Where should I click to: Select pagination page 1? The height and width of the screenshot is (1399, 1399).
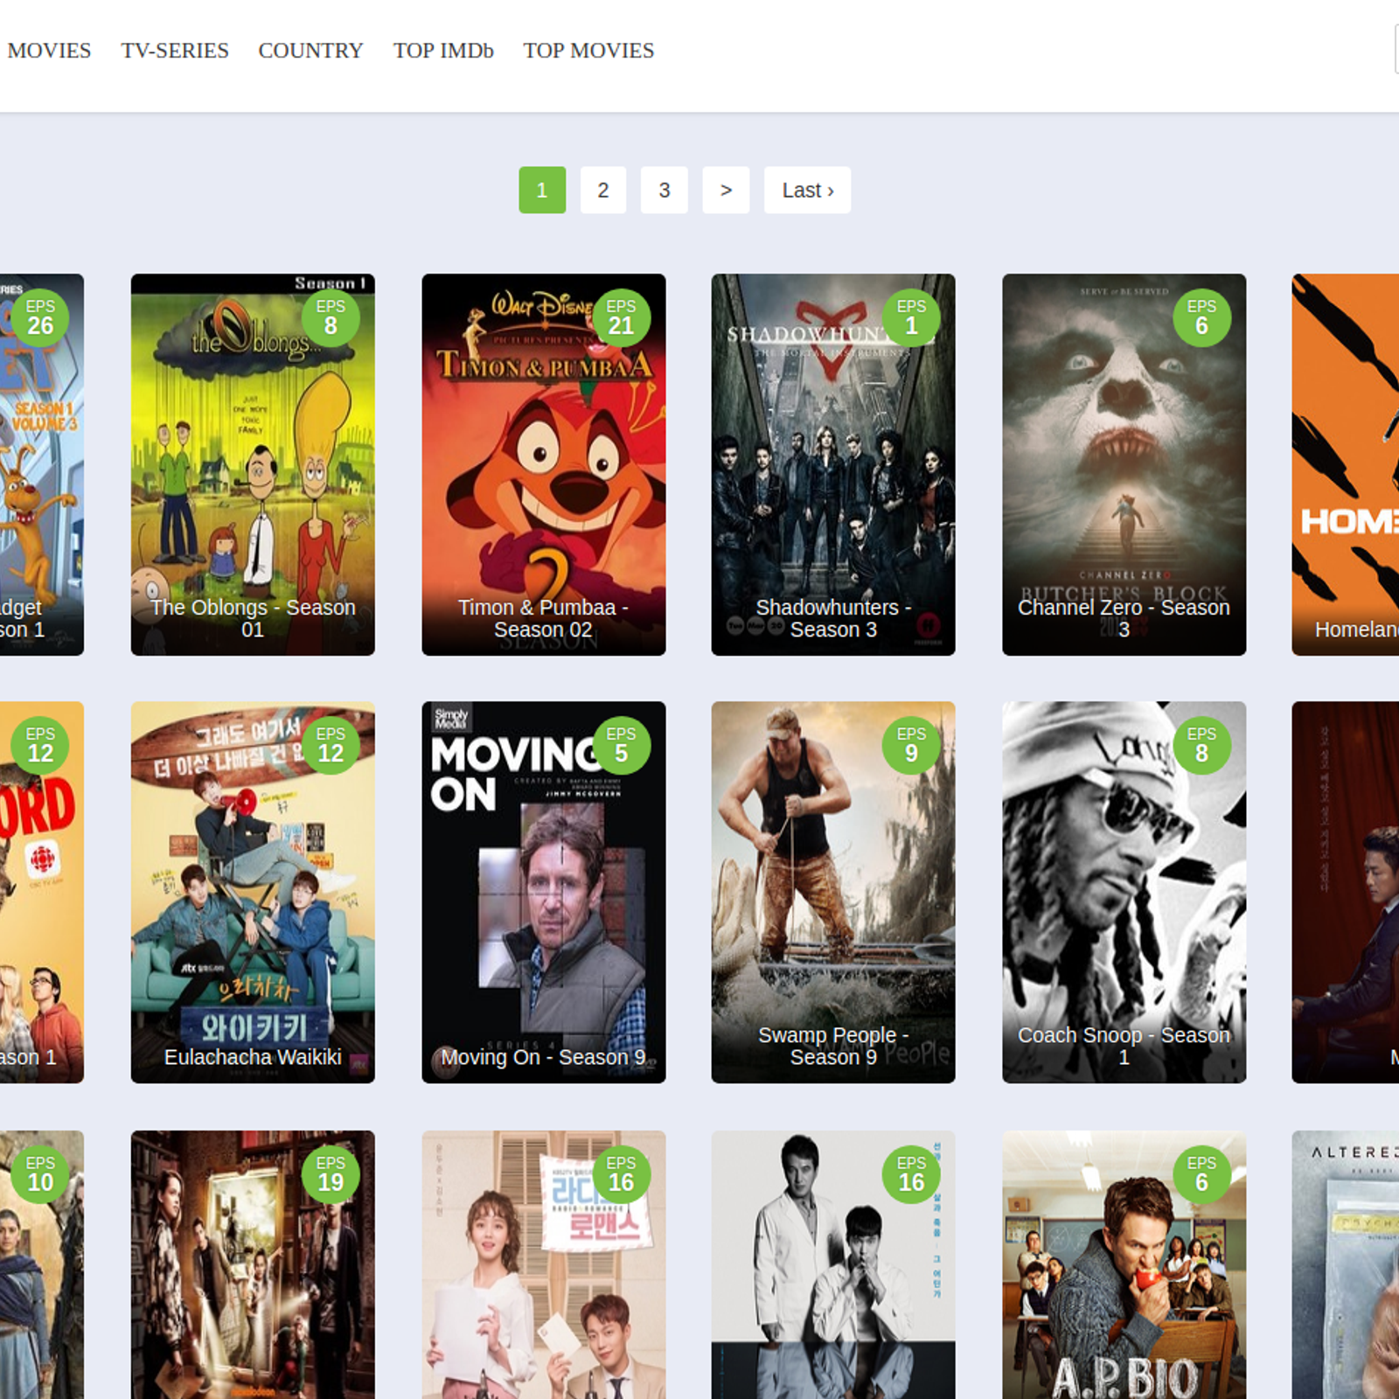(x=542, y=190)
